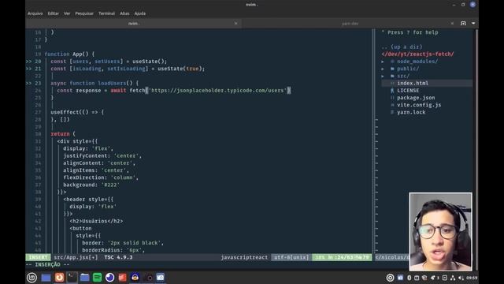Click the 'return (' statement
This screenshot has height=284, width=504.
click(63, 134)
